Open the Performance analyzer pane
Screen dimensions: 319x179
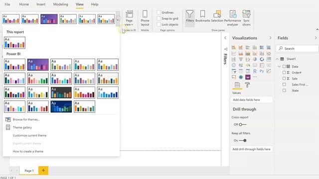coord(233,18)
